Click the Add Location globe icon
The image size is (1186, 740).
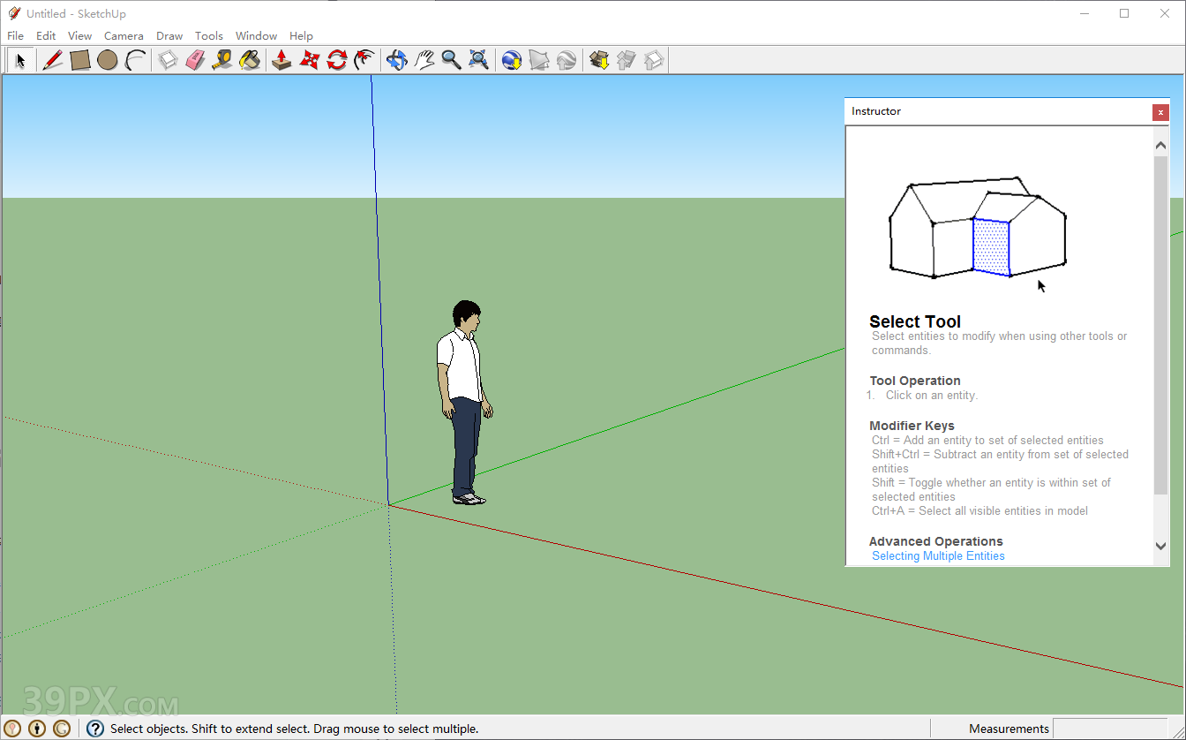511,60
